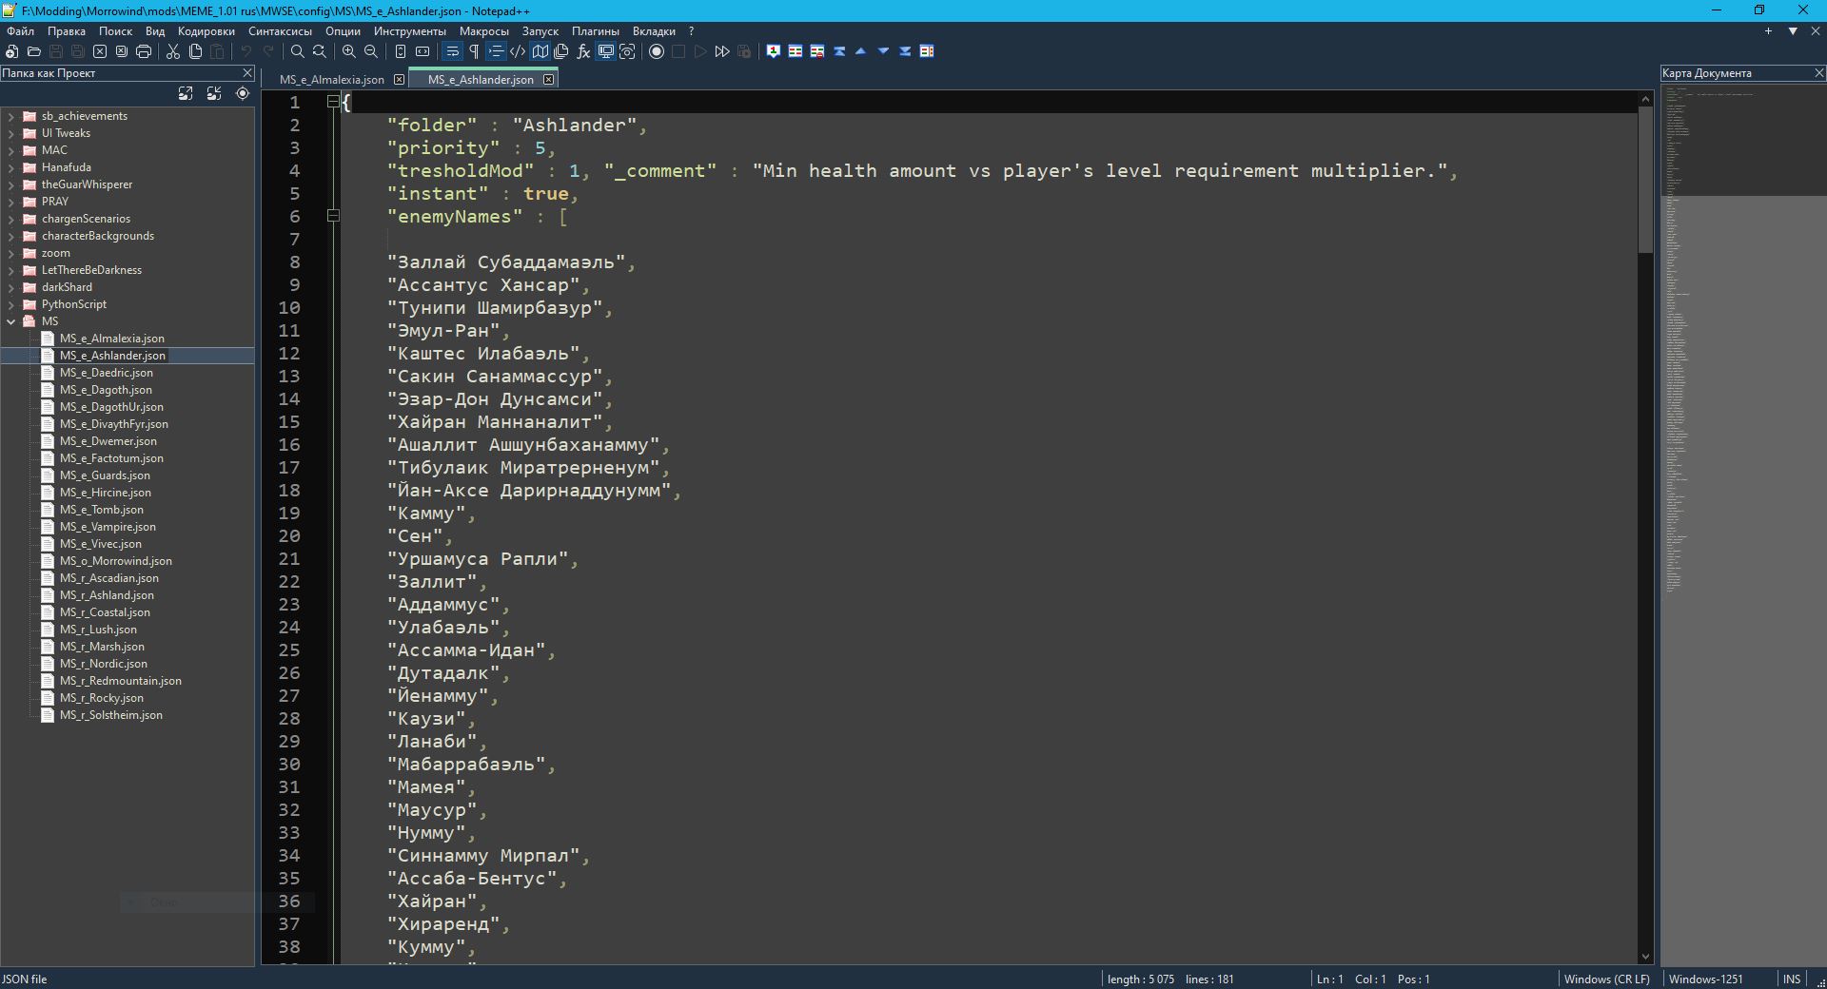Click the Print toolbar icon
Viewport: 1827px width, 989px height.
click(144, 51)
